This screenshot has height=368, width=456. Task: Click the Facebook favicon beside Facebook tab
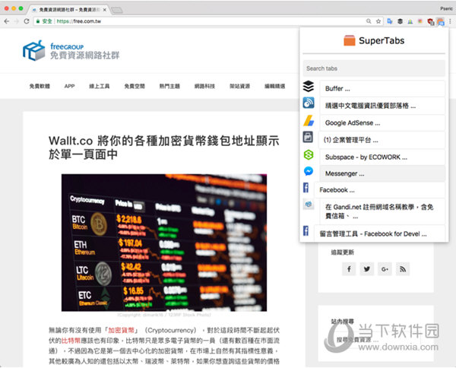click(x=306, y=188)
